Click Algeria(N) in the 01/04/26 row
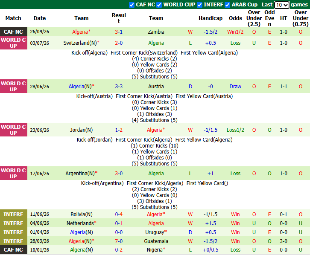This screenshot has height=255, width=310. point(81,232)
